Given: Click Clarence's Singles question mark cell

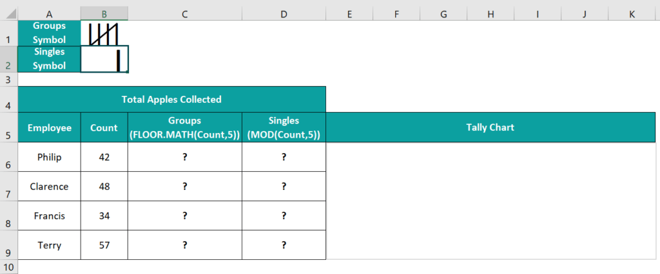Looking at the screenshot, I should [x=284, y=186].
